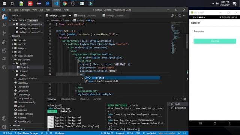Image resolution: width=240 pixels, height=135 pixels.
Task: Click errors and warnings count in status bar
Action: (x=7, y=133)
